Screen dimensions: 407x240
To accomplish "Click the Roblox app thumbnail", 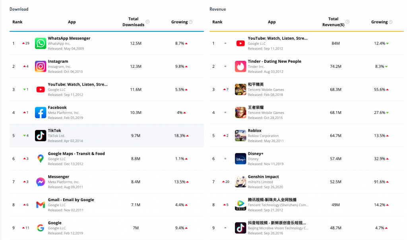I will (x=240, y=136).
